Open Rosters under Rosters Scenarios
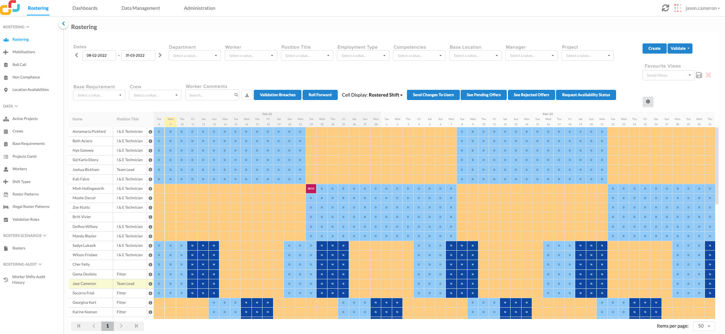The height and width of the screenshot is (334, 725). click(19, 248)
